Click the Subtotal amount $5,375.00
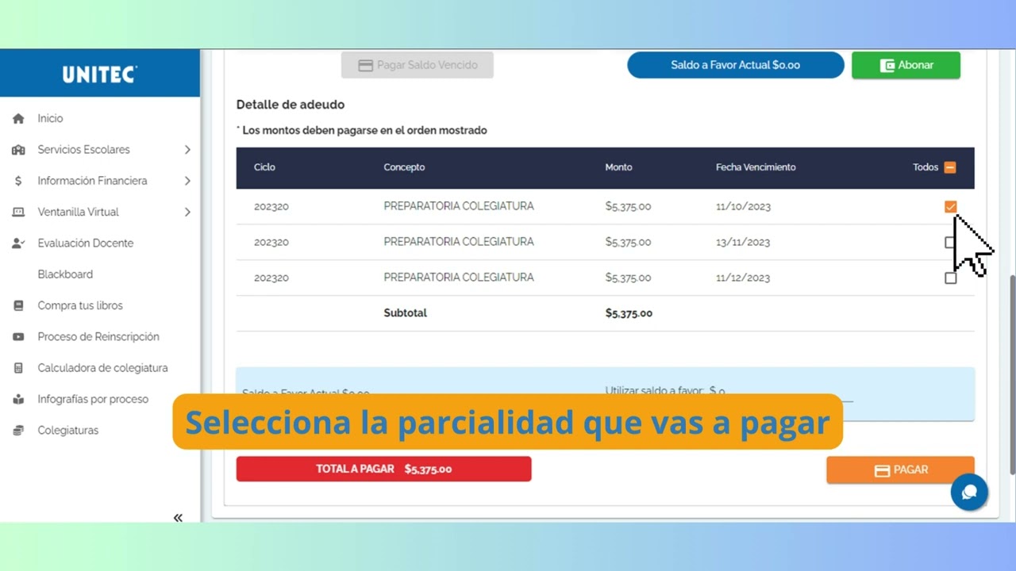Screen dimensions: 1016x571 click(x=629, y=313)
